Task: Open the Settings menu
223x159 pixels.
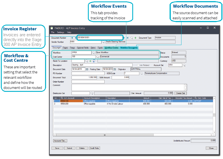Action: [61, 32]
